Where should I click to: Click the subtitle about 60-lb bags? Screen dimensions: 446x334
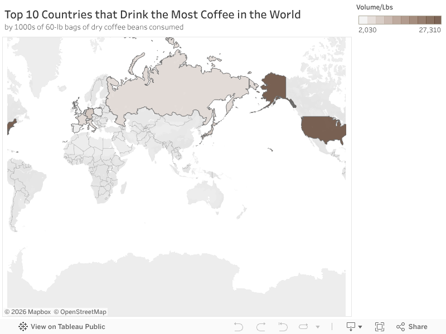pyautogui.click(x=94, y=27)
